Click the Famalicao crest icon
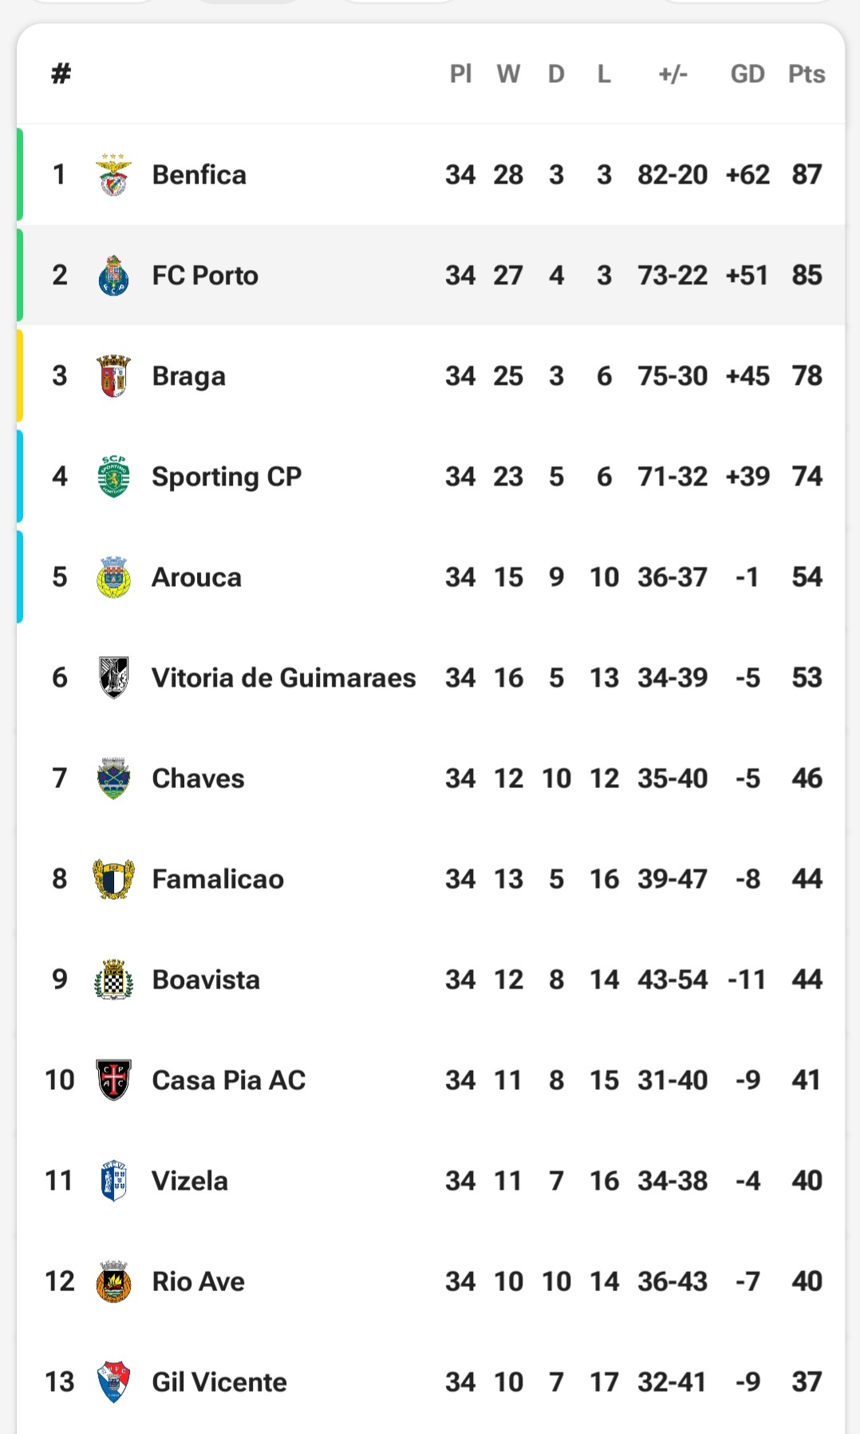 113,879
